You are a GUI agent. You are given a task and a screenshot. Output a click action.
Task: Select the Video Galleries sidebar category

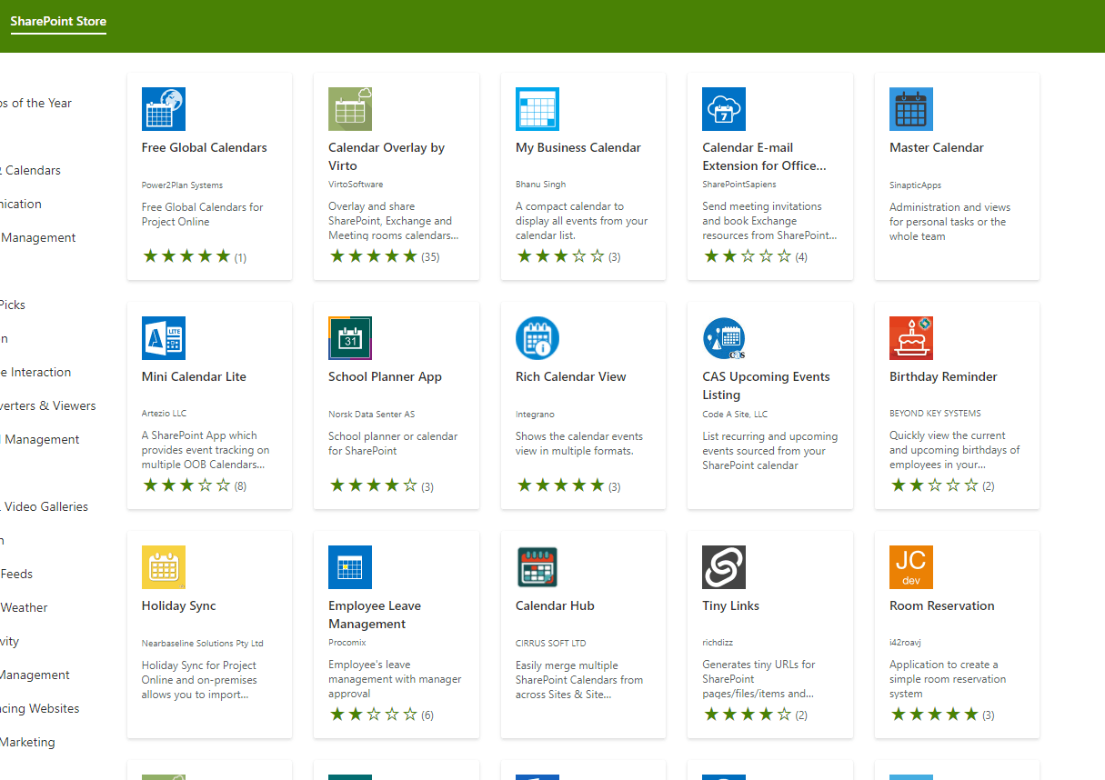tap(45, 506)
